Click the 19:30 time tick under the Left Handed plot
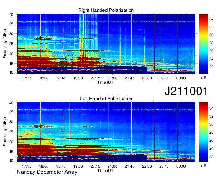Image resolution: width=217 pixels, height=176 pixels. coord(78,166)
